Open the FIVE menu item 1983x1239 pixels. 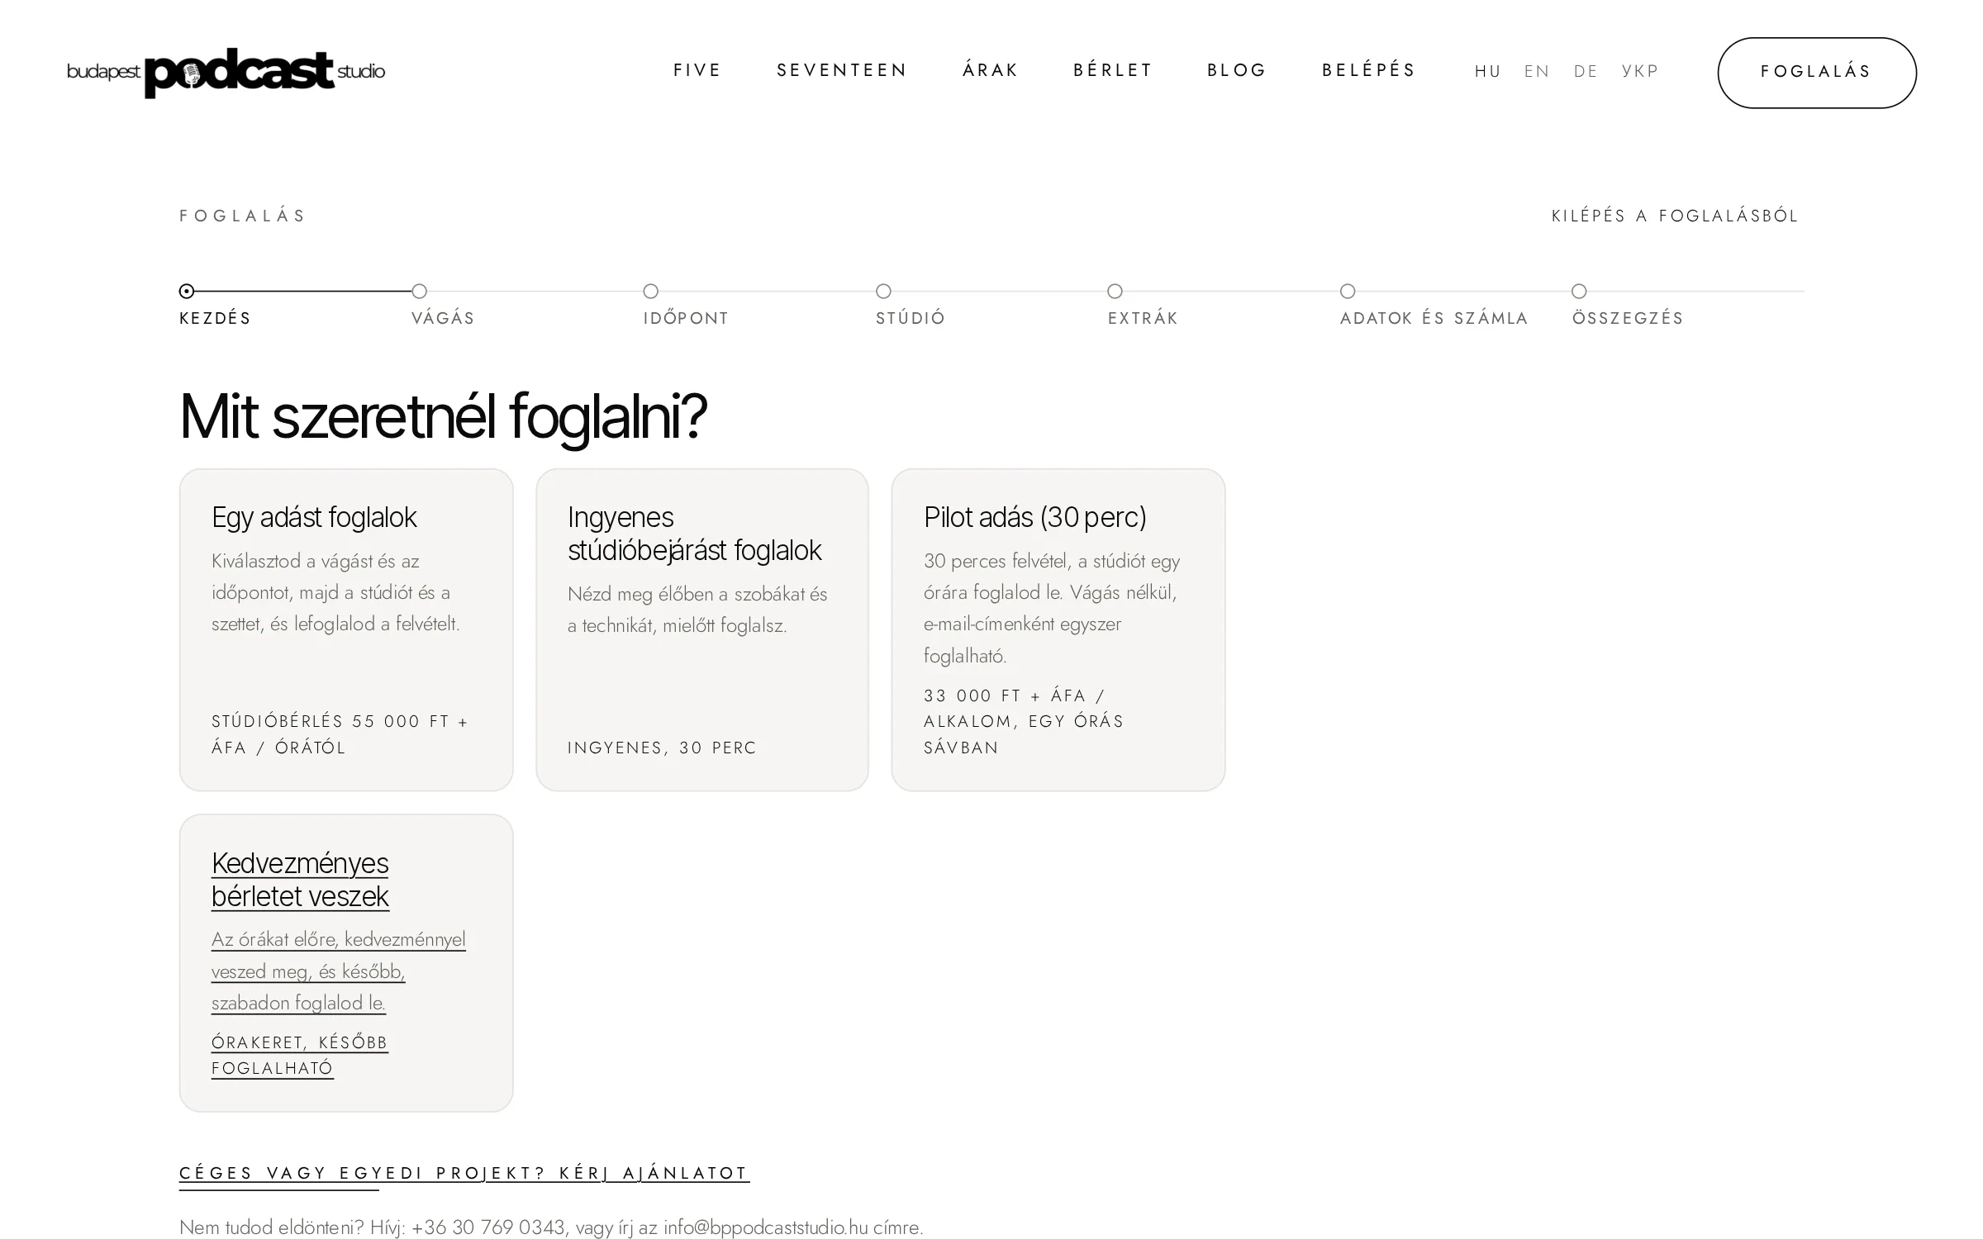point(697,70)
